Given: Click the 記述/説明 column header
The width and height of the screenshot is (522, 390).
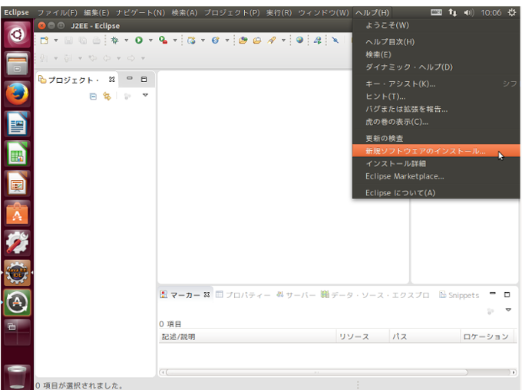Looking at the screenshot, I should point(248,337).
